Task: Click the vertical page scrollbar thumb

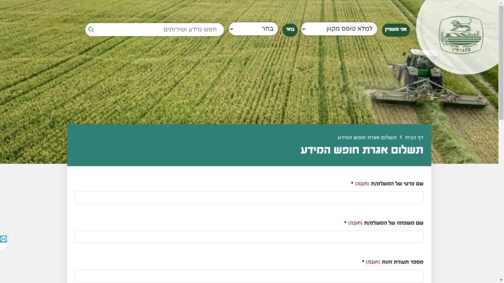Action: point(502,62)
